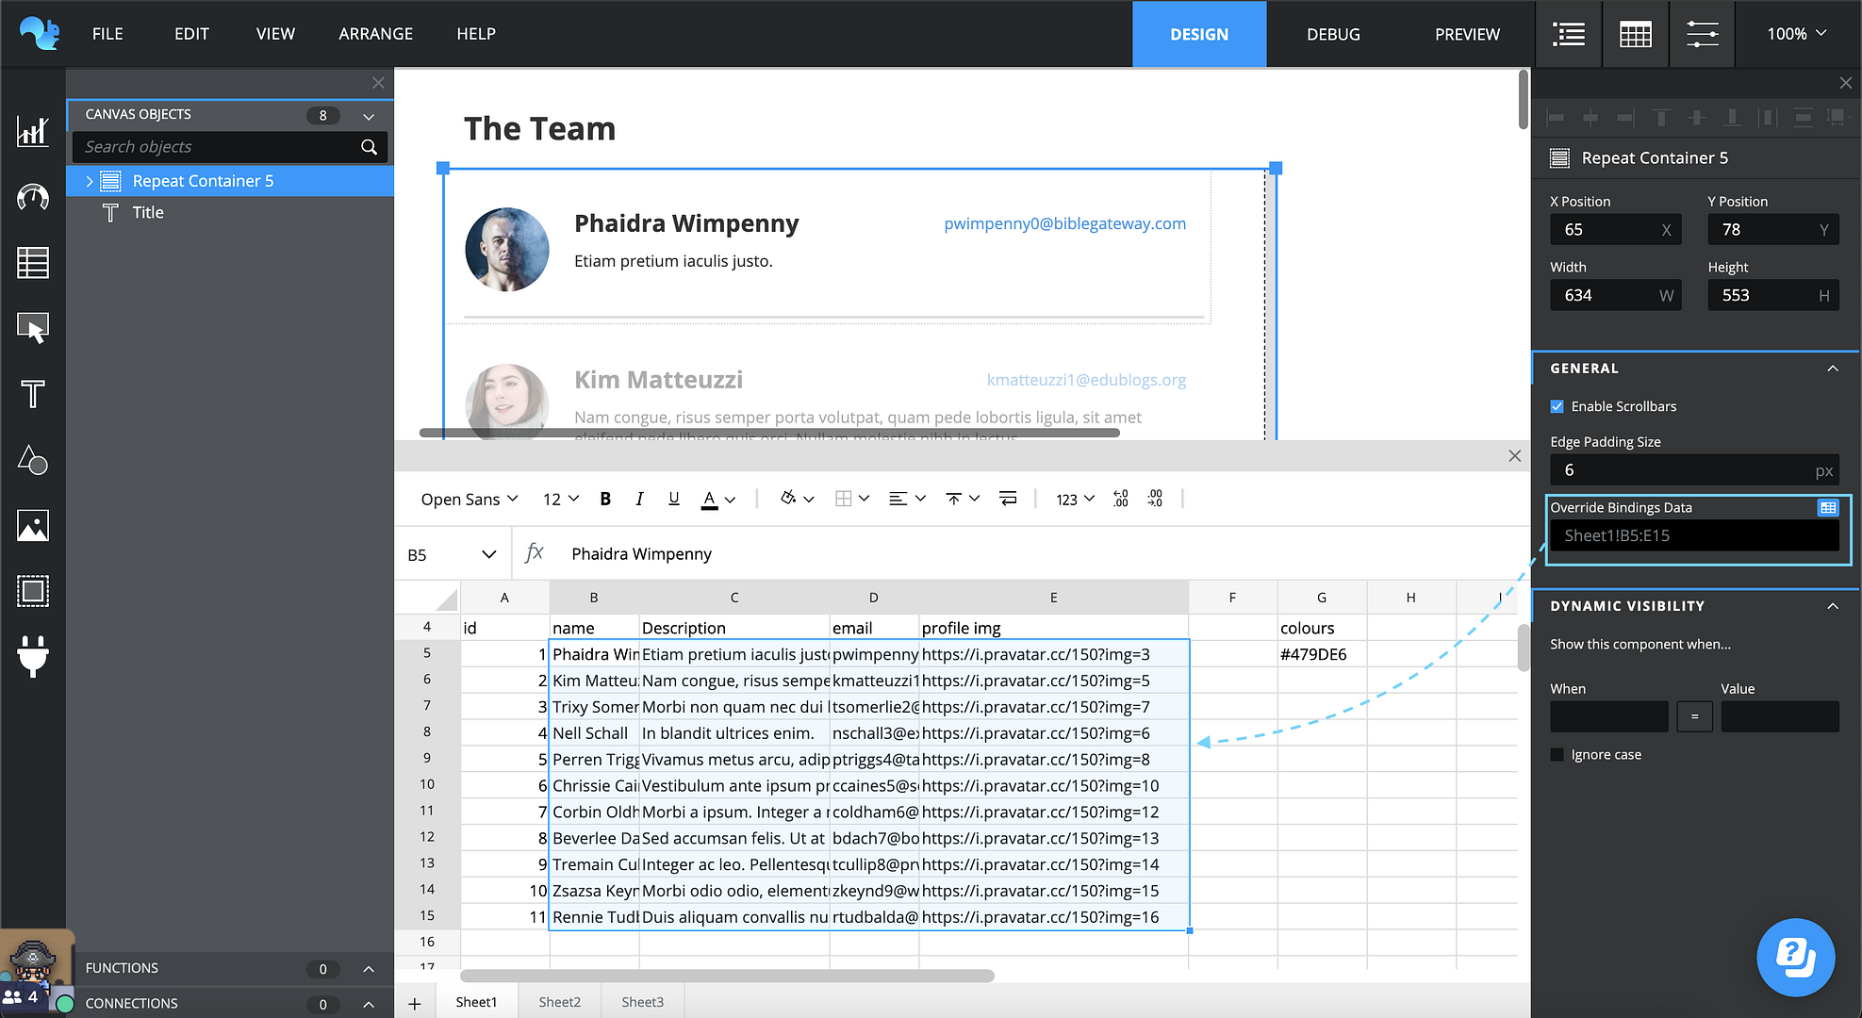Select the Text tool icon

click(x=33, y=394)
